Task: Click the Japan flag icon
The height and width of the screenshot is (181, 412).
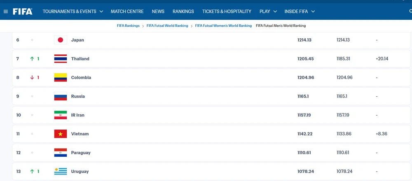Action: coord(61,40)
